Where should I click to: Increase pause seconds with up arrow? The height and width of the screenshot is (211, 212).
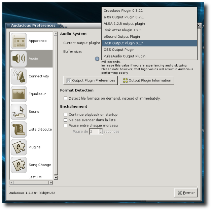[x=101, y=130]
